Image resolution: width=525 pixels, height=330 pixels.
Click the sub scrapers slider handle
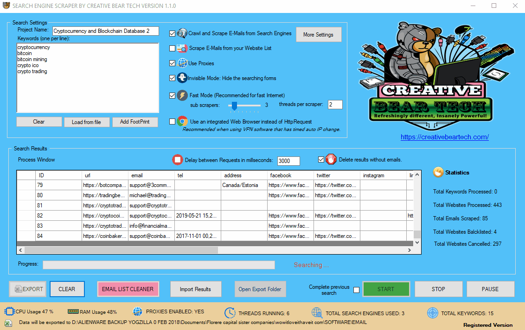[234, 106]
